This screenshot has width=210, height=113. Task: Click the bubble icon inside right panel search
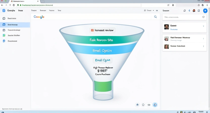pos(203,17)
